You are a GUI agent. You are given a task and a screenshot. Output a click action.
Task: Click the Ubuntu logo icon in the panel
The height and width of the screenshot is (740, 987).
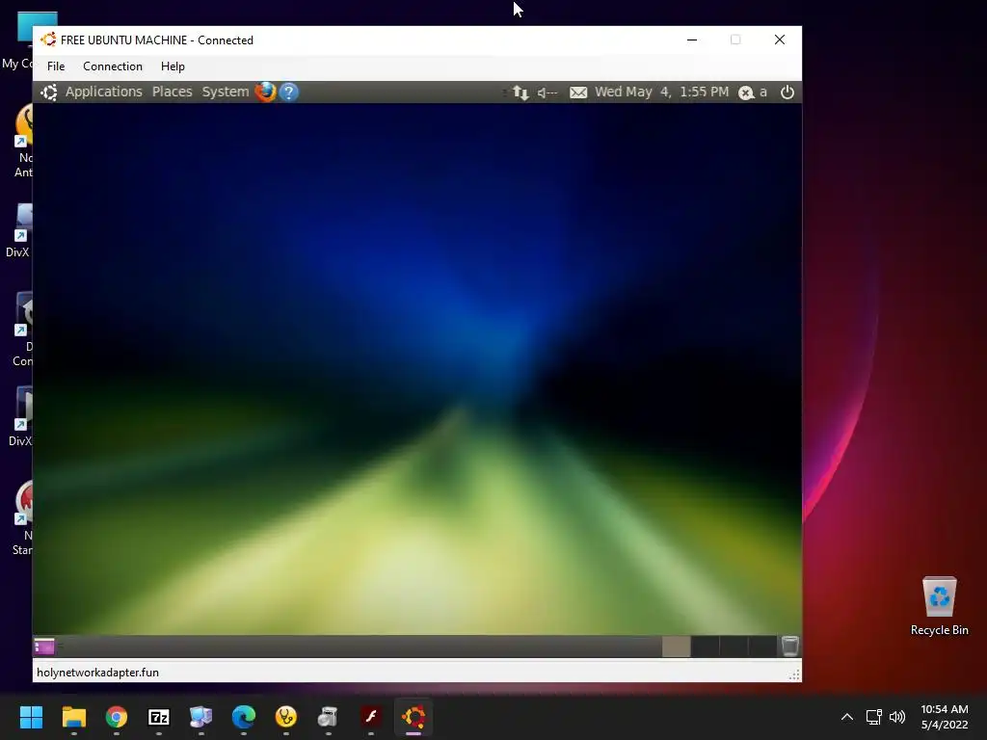point(49,92)
